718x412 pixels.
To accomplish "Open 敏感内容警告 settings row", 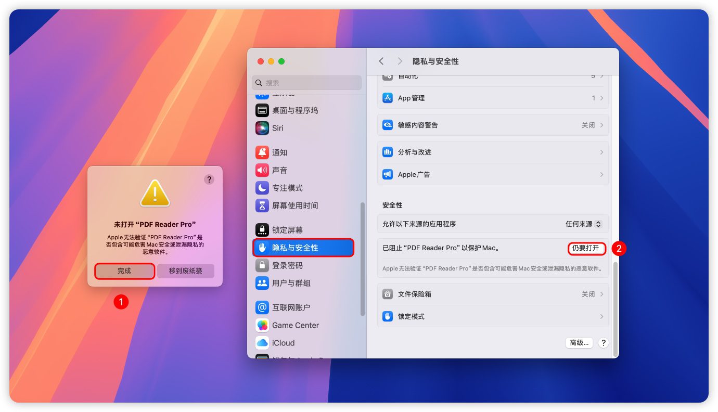I will (x=492, y=125).
